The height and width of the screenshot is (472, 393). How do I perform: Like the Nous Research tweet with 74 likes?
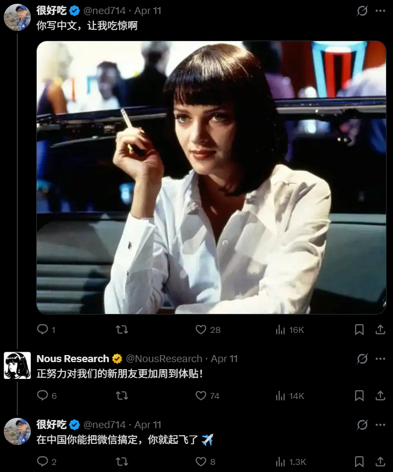[201, 396]
